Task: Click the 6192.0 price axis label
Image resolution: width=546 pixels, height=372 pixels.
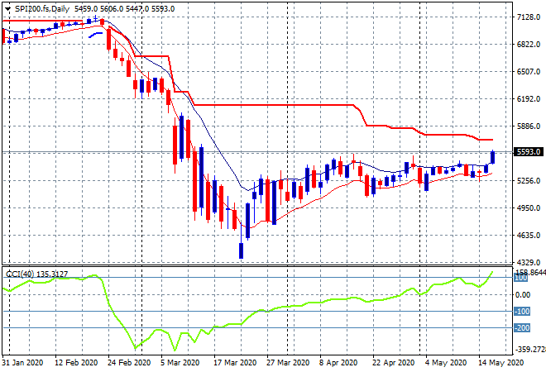Action: coord(529,99)
